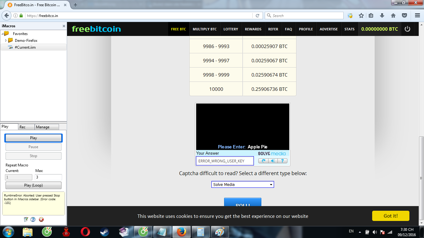Viewport: 424px width, 238px height.
Task: Expand the Demo-Firefox folder
Action: coord(6,41)
